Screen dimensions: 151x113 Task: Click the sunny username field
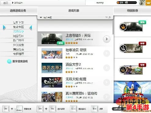tap(100, 3)
